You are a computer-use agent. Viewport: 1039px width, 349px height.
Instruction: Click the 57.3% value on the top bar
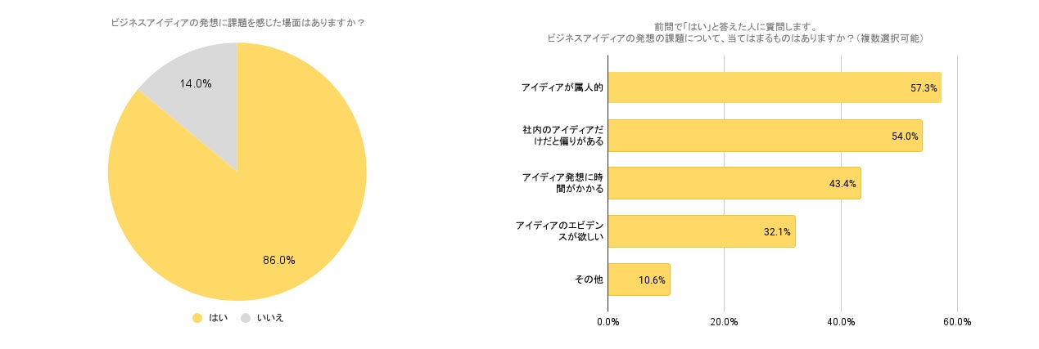(924, 87)
